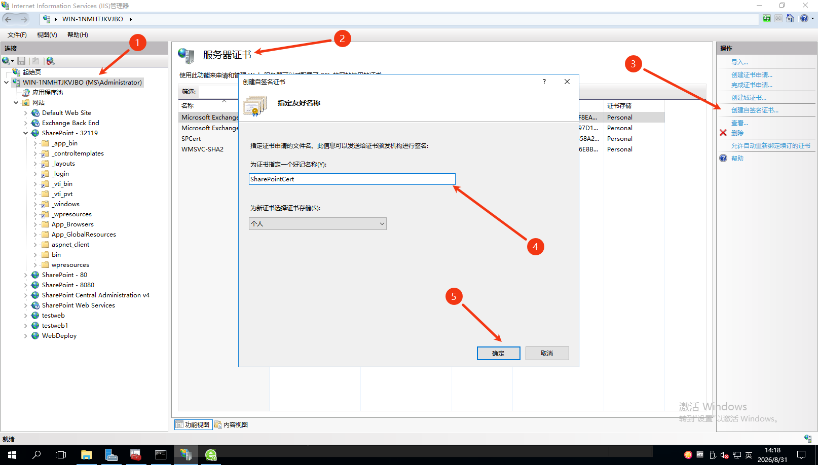This screenshot has width=818, height=465.
Task: Open the notification center icon
Action: coord(801,455)
